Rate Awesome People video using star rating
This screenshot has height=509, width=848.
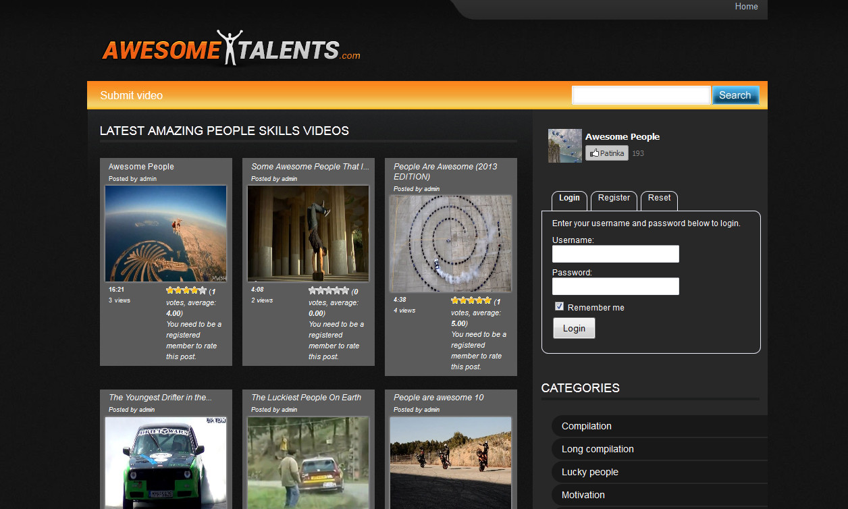click(186, 290)
